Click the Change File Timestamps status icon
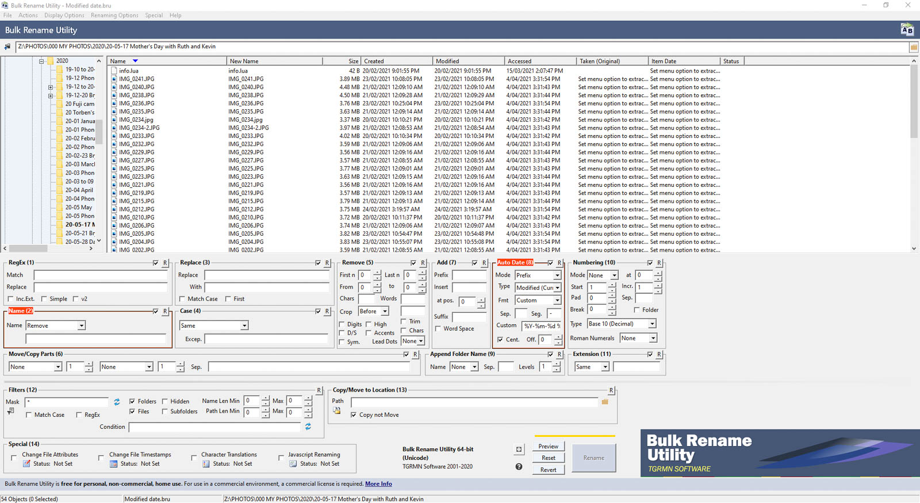Screen dimensions: 920x503 113,464
